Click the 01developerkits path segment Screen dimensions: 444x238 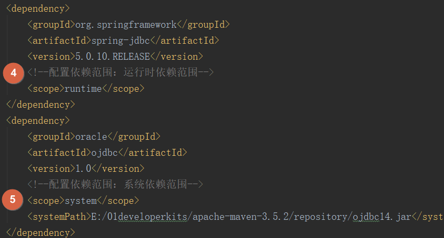coord(147,217)
